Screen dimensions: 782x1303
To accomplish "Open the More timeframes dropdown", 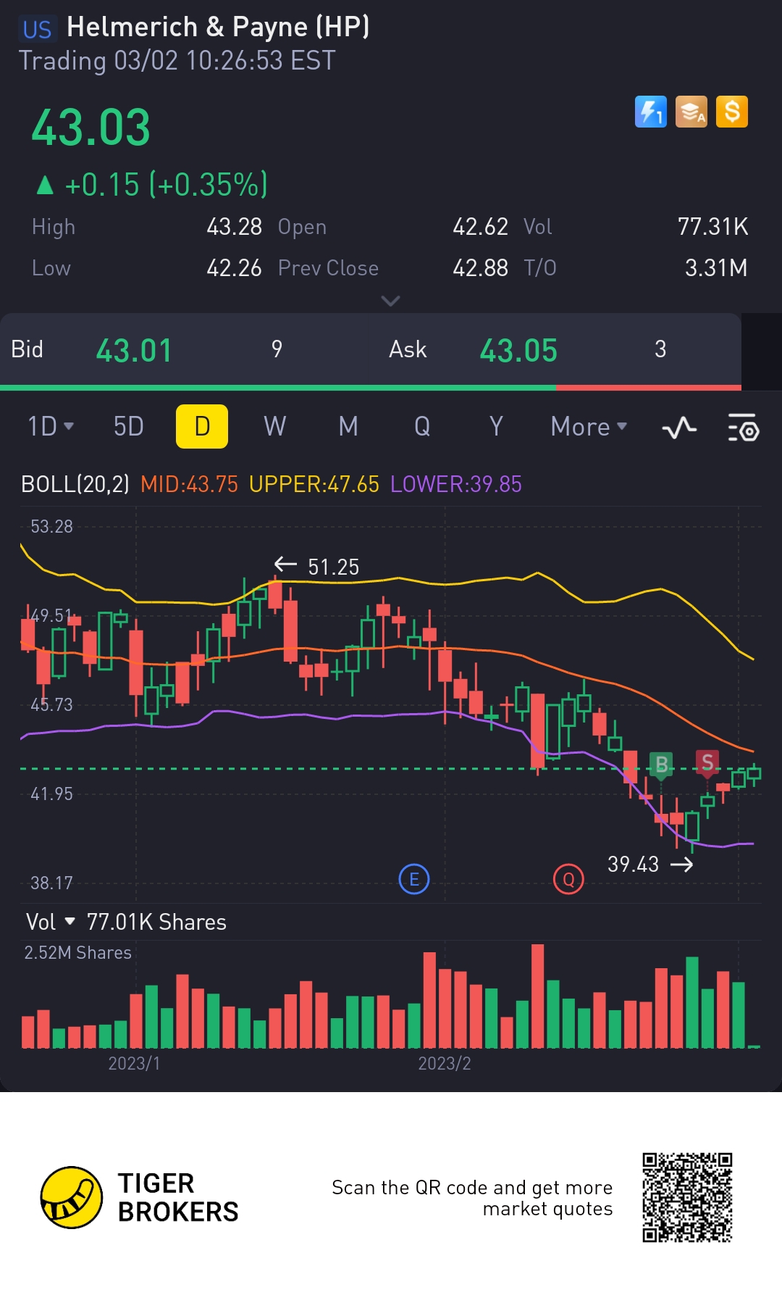I will [589, 426].
